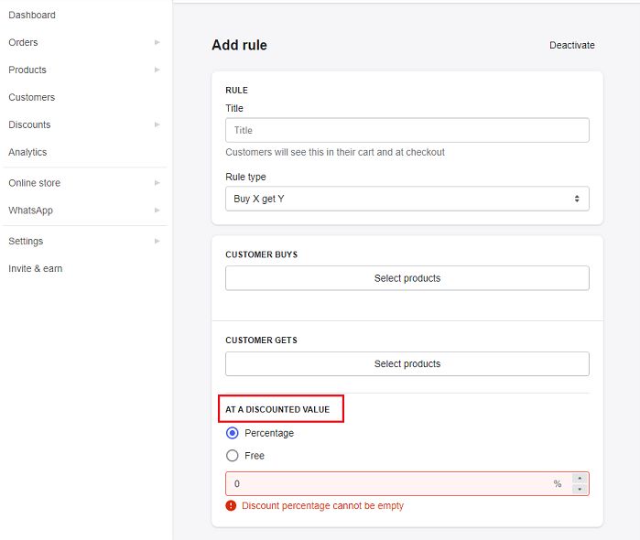This screenshot has width=640, height=540.
Task: Increase discount percentage with up arrow
Action: click(x=580, y=479)
